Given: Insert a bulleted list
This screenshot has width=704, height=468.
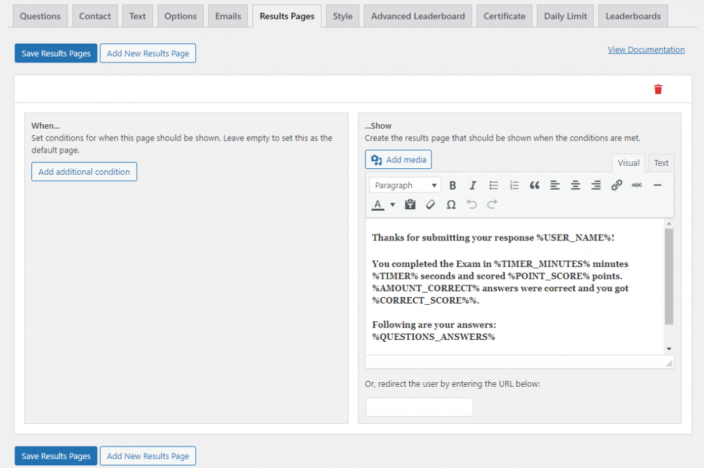Looking at the screenshot, I should (493, 185).
